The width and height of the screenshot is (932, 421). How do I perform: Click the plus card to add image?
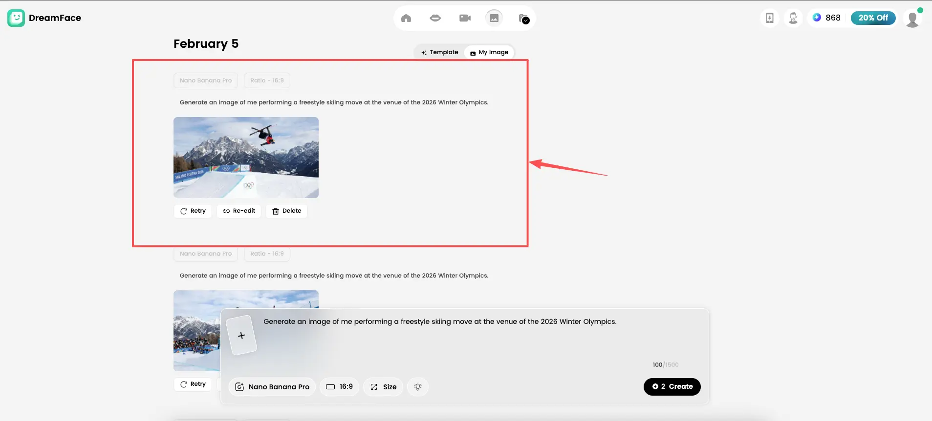[x=241, y=336]
